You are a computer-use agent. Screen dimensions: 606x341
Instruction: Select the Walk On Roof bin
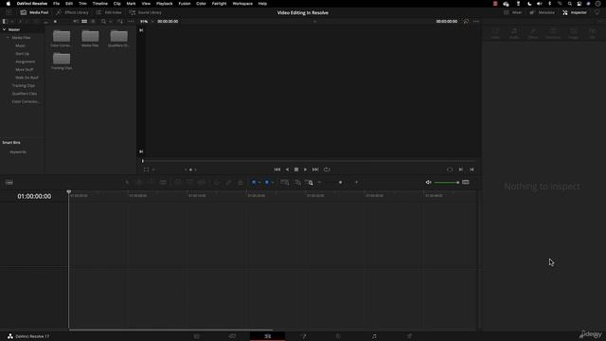27,78
